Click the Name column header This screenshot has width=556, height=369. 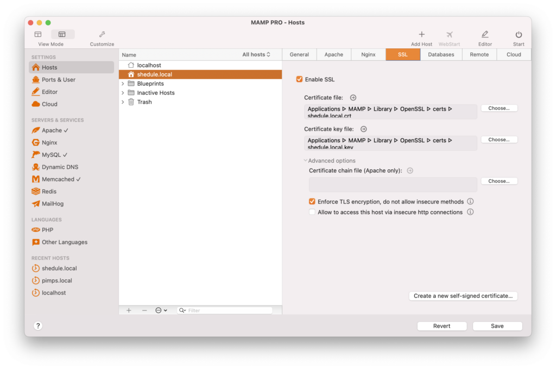point(129,55)
